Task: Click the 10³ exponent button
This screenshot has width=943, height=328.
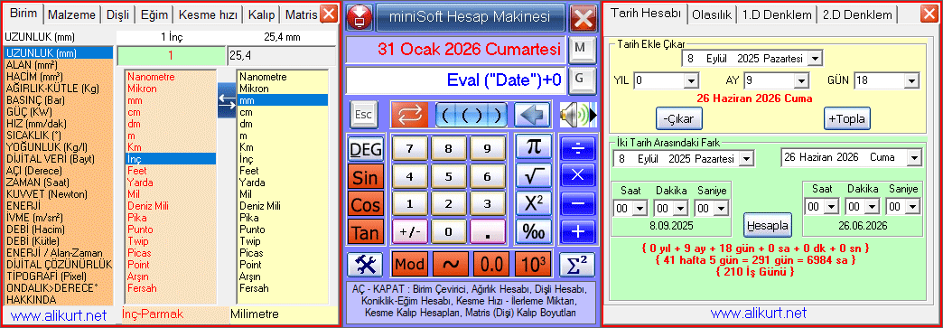Action: [x=533, y=264]
